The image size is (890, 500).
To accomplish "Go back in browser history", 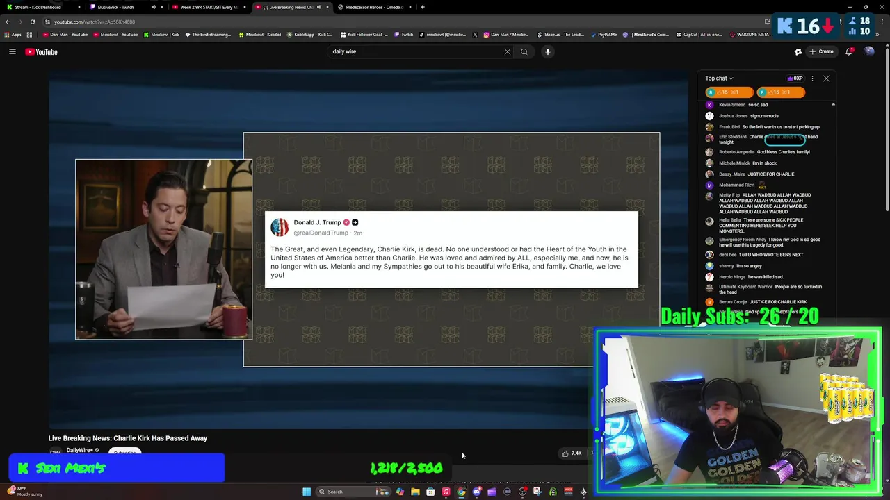I will click(x=8, y=22).
